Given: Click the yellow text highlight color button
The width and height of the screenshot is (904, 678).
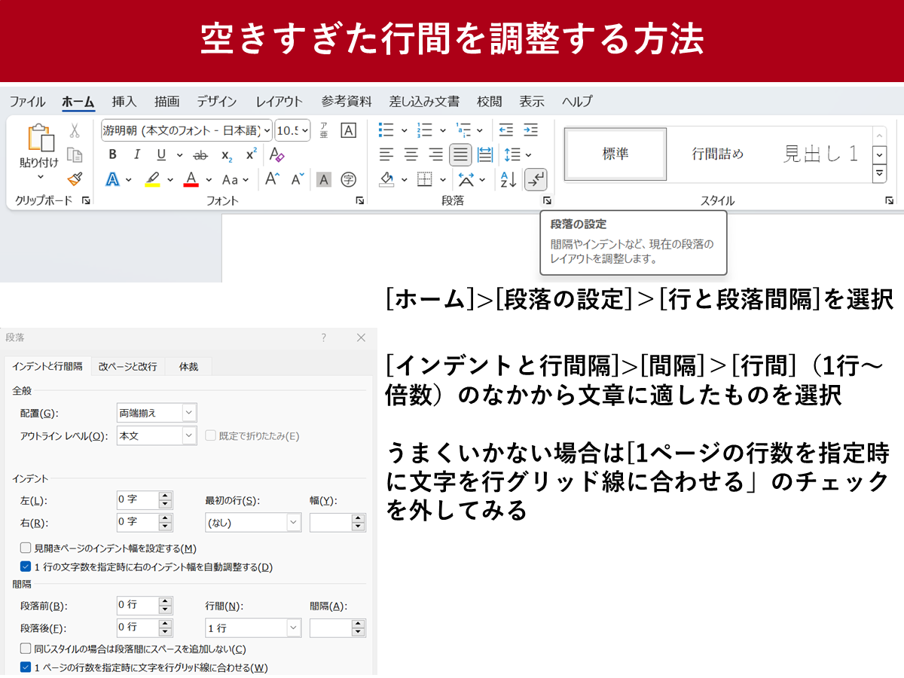Looking at the screenshot, I should pyautogui.click(x=152, y=179).
